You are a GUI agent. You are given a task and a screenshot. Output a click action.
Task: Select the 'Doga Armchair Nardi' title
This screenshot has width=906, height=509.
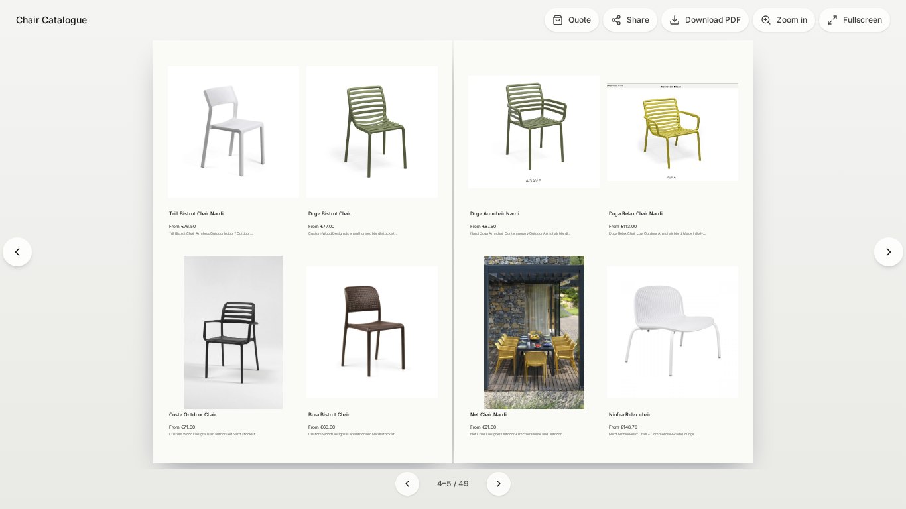[x=495, y=214]
